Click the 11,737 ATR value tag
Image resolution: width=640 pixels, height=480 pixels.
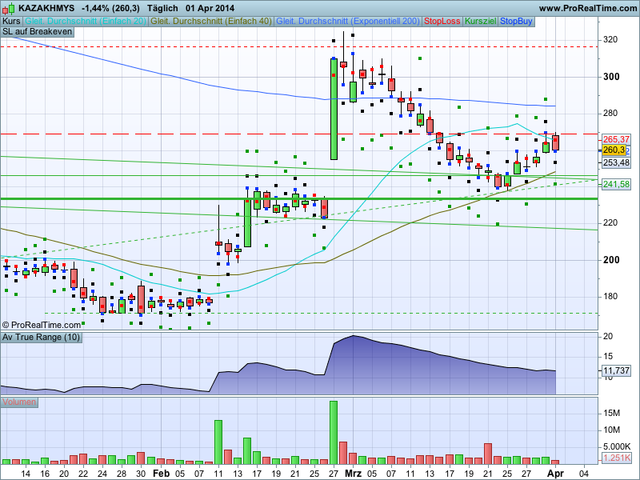point(615,370)
